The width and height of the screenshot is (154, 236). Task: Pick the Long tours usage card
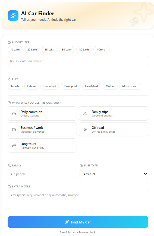42,145
